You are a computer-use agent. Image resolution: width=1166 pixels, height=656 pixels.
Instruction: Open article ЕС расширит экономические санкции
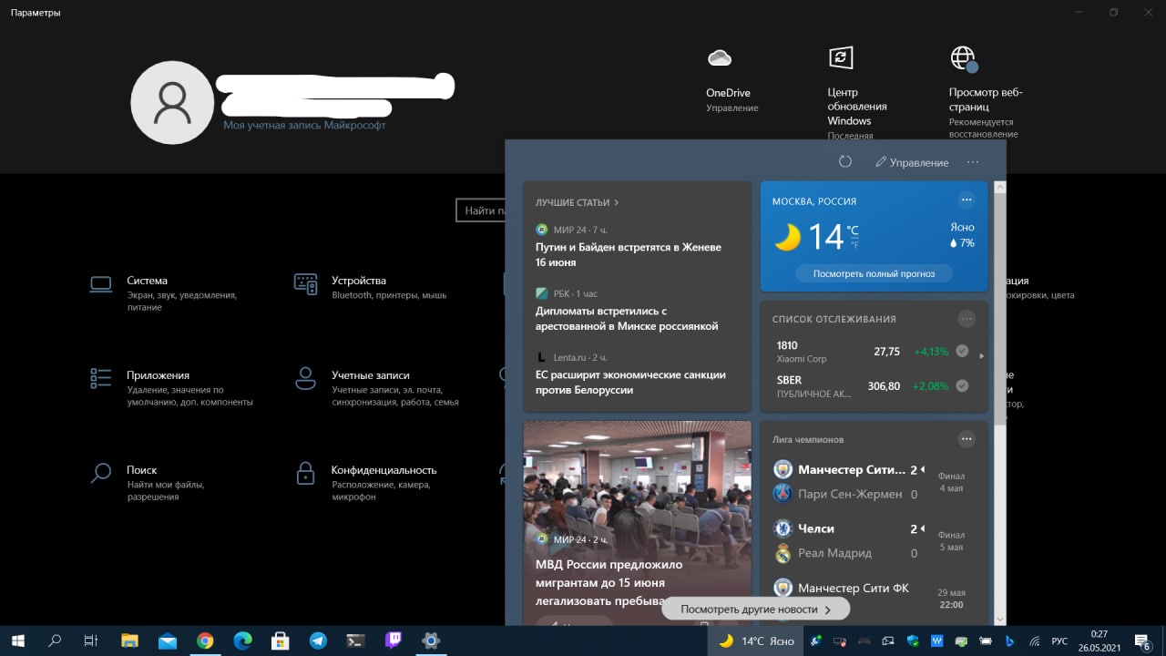(x=630, y=382)
